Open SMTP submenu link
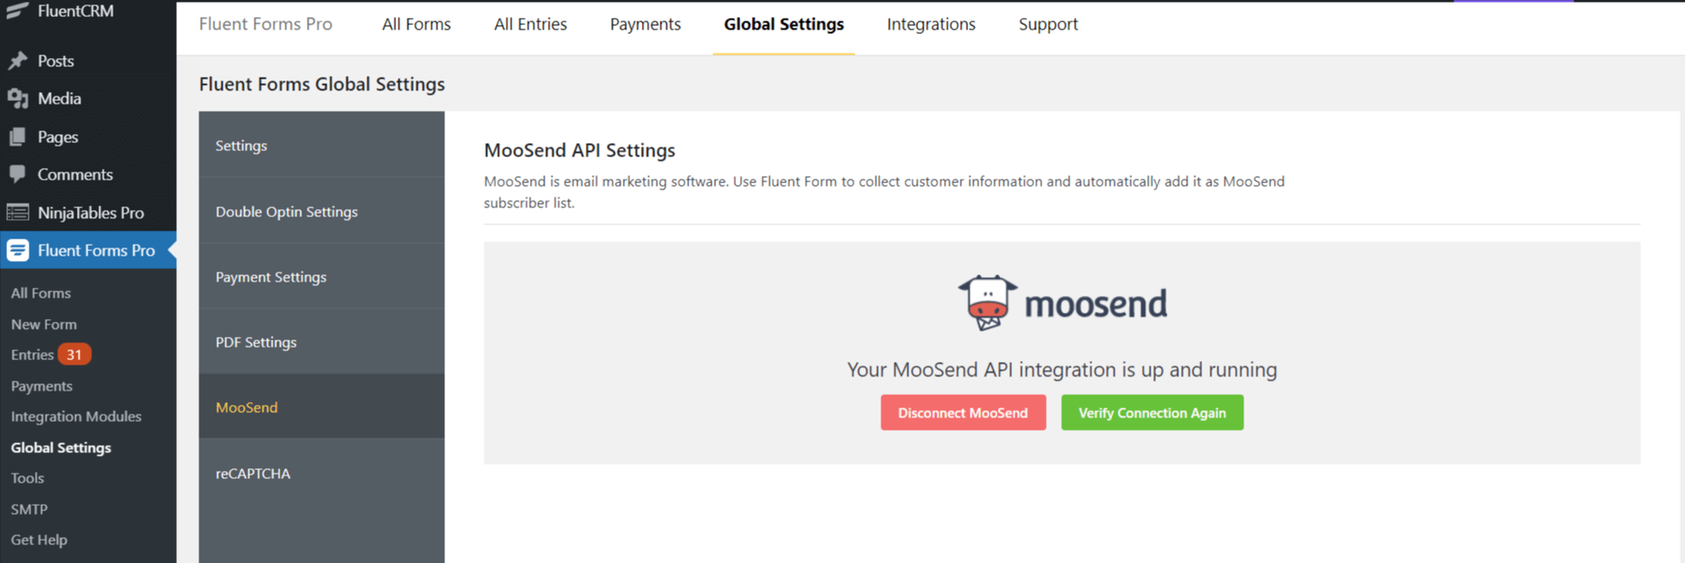 (29, 509)
